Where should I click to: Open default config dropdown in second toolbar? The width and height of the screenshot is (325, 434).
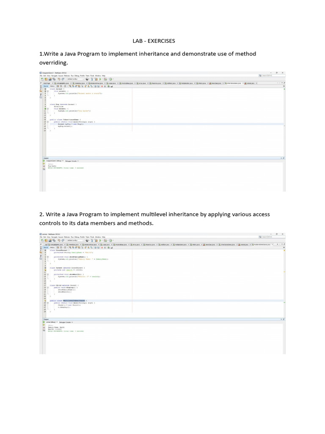coord(75,240)
